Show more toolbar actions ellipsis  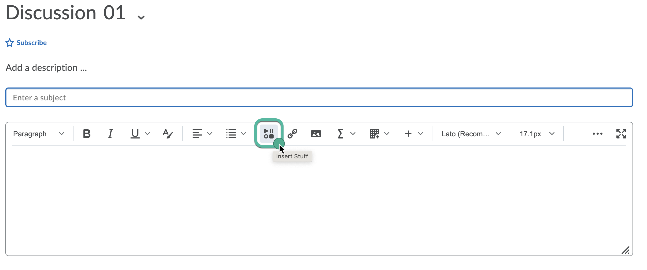[x=597, y=134]
